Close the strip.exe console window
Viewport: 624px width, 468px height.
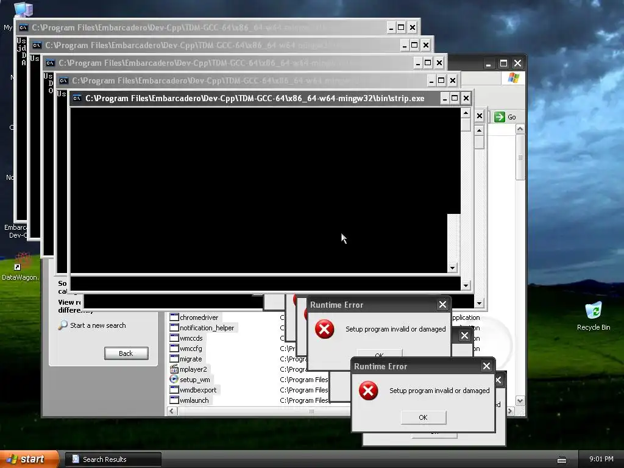[x=466, y=98]
